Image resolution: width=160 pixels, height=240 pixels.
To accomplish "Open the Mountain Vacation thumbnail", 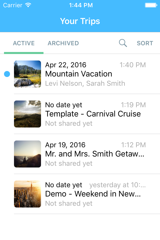I will click(x=27, y=74).
